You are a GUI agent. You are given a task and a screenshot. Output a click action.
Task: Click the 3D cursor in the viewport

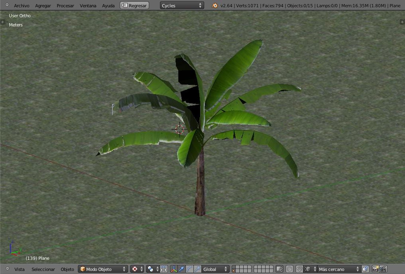[x=180, y=129]
